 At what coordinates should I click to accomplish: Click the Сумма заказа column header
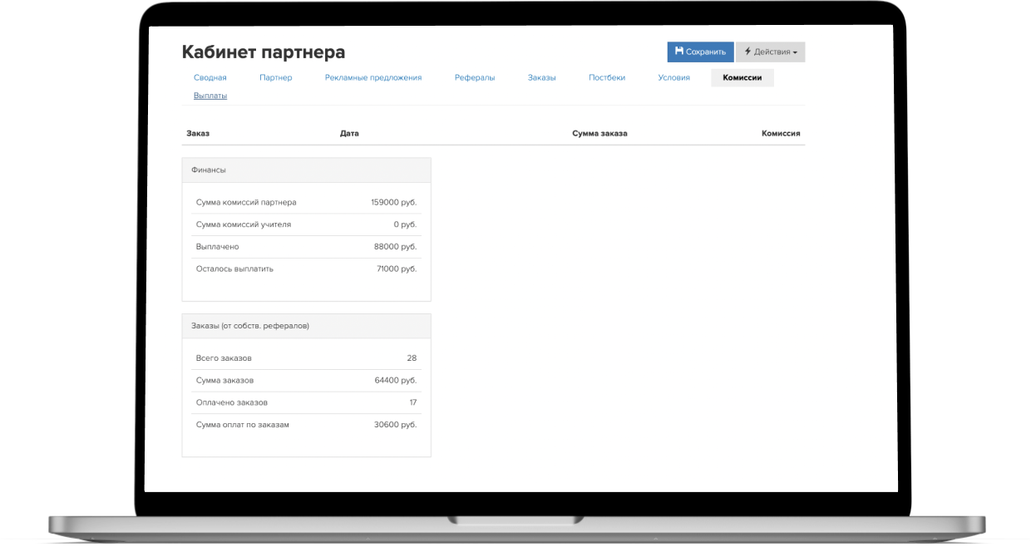(599, 133)
